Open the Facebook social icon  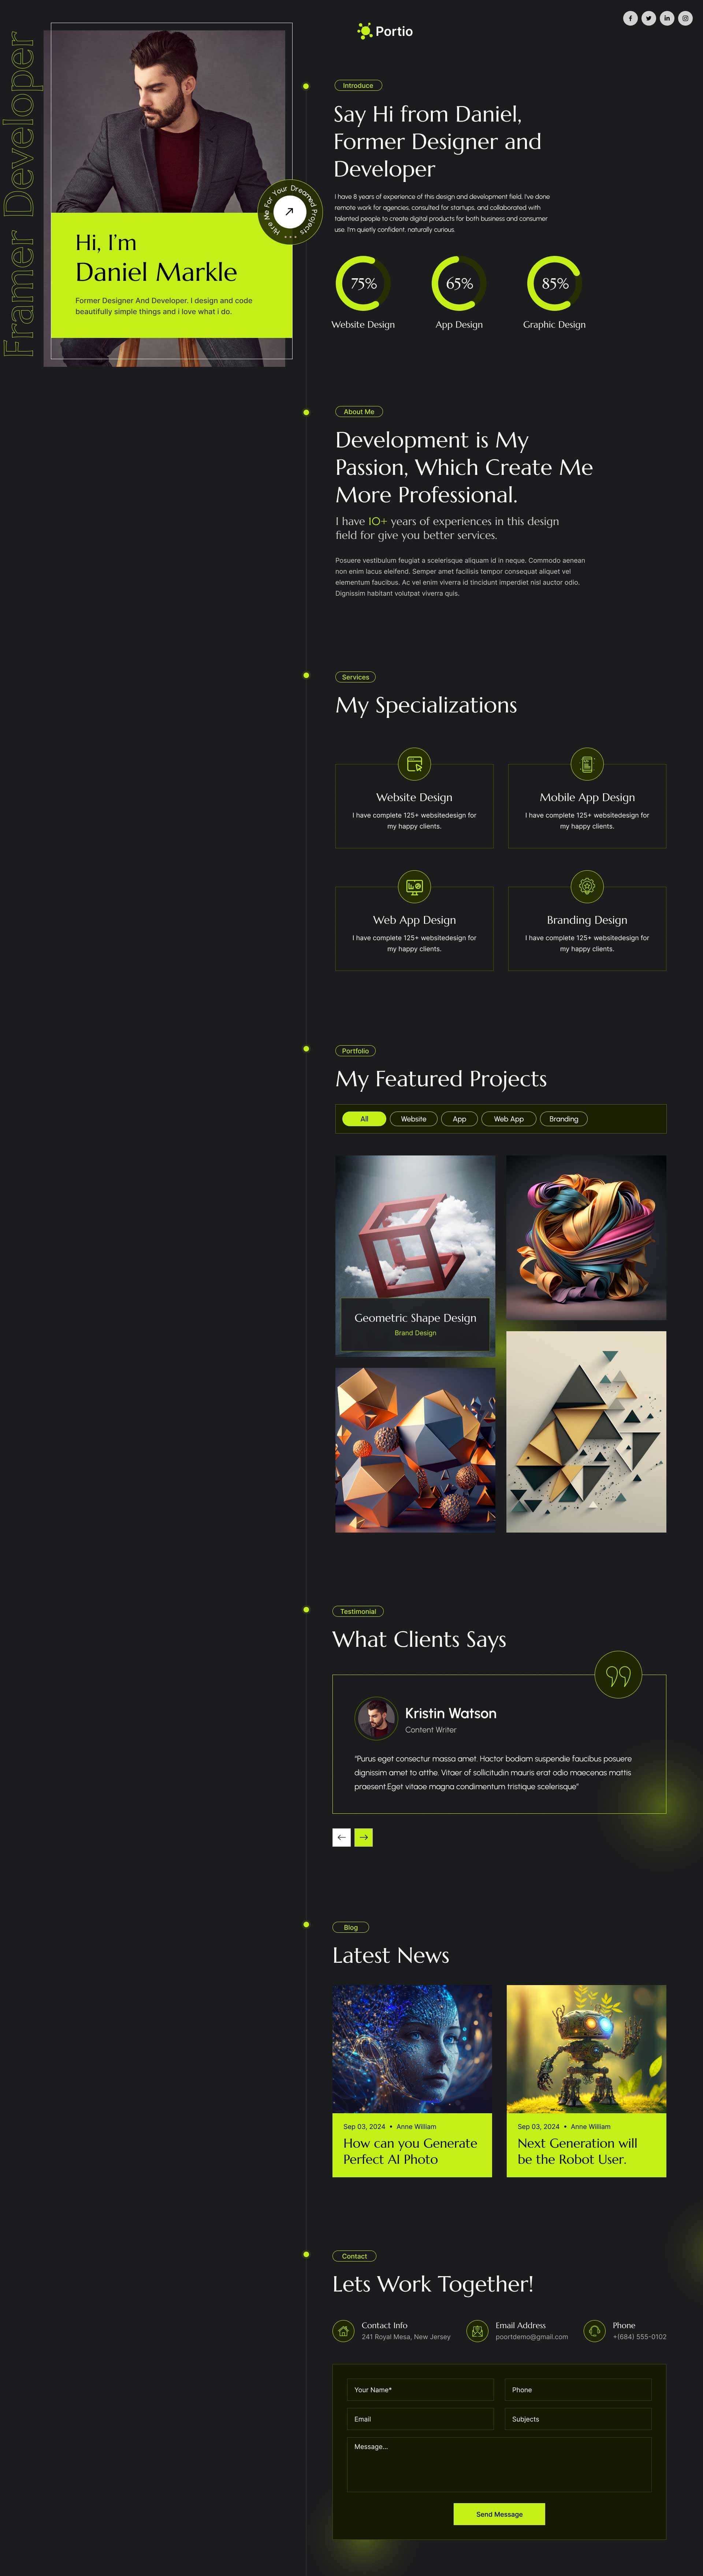[x=630, y=18]
